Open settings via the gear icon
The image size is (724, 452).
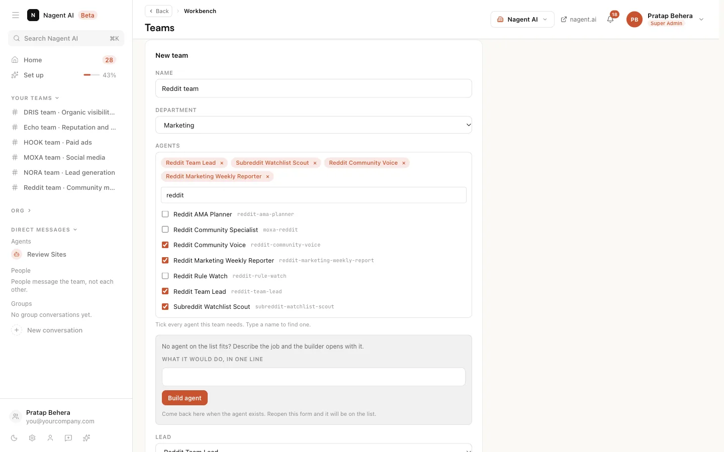(32, 438)
